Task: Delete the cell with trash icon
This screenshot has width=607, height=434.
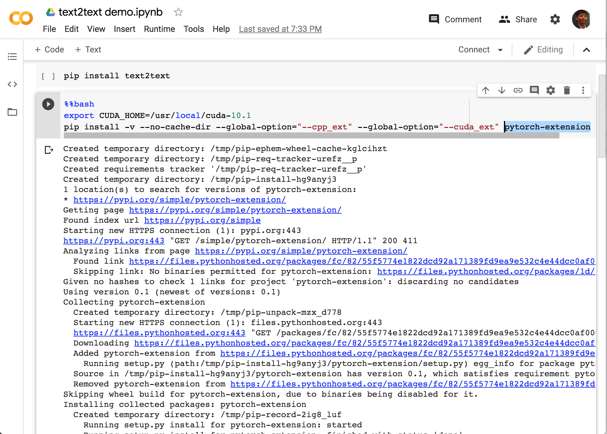Action: 567,90
